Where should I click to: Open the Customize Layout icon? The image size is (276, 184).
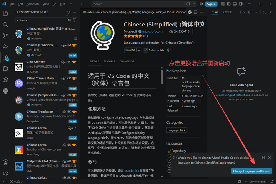[x=223, y=4]
